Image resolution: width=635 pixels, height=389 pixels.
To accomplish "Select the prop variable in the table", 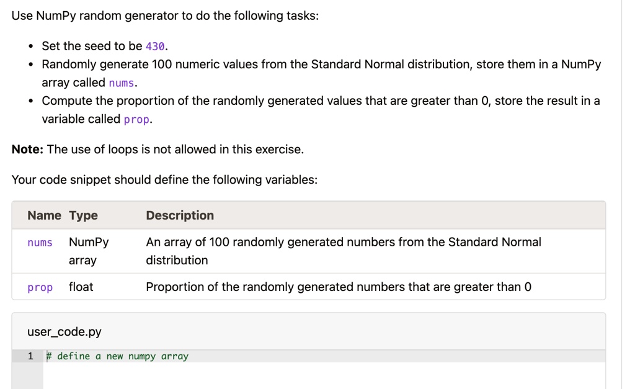I will tap(40, 287).
